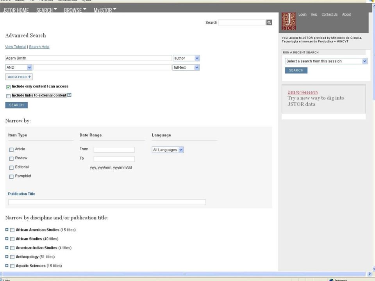Expand Aquatic Sciences plus icon
The width and height of the screenshot is (375, 281).
point(7,266)
